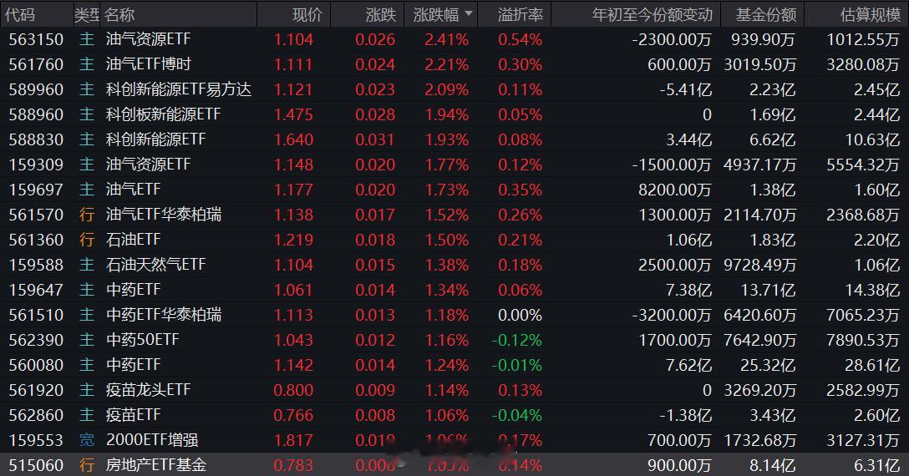Screen dimensions: 909x476
Task: Click the 行 badge beside 房地产ETF基金
Action: pos(87,465)
